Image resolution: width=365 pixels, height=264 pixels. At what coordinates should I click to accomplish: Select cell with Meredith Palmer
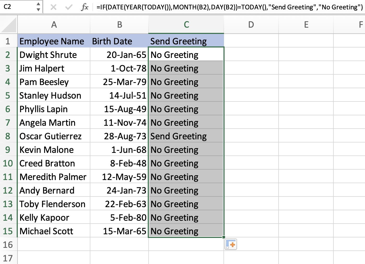[54, 177]
